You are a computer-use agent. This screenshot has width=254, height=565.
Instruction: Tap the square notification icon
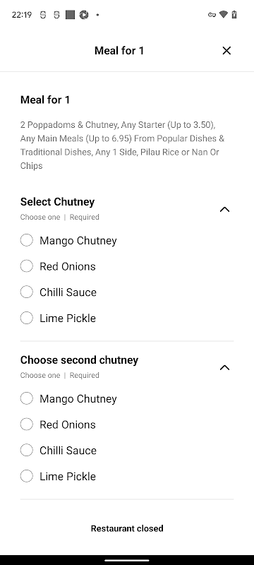[70, 15]
